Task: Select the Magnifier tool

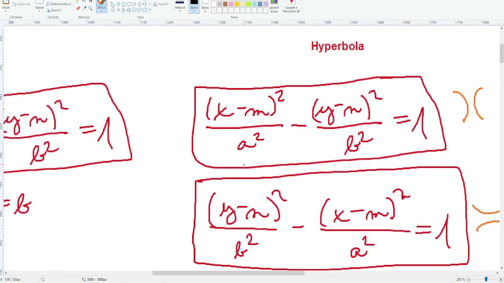Action: pos(90,8)
